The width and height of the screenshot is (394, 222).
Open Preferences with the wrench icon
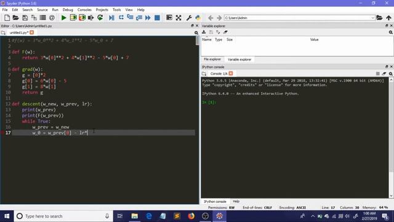click(x=189, y=18)
